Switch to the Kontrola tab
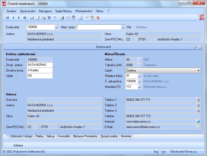The height and width of the screenshot is (156, 207). (126, 136)
